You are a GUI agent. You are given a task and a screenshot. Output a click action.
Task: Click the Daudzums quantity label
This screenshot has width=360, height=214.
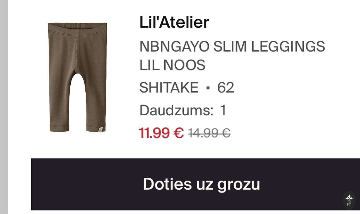click(176, 110)
